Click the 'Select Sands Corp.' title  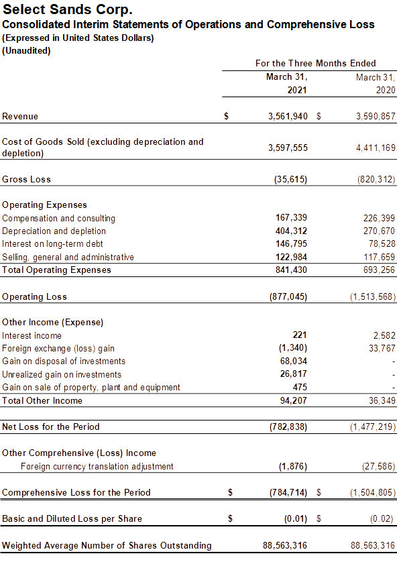point(68,10)
